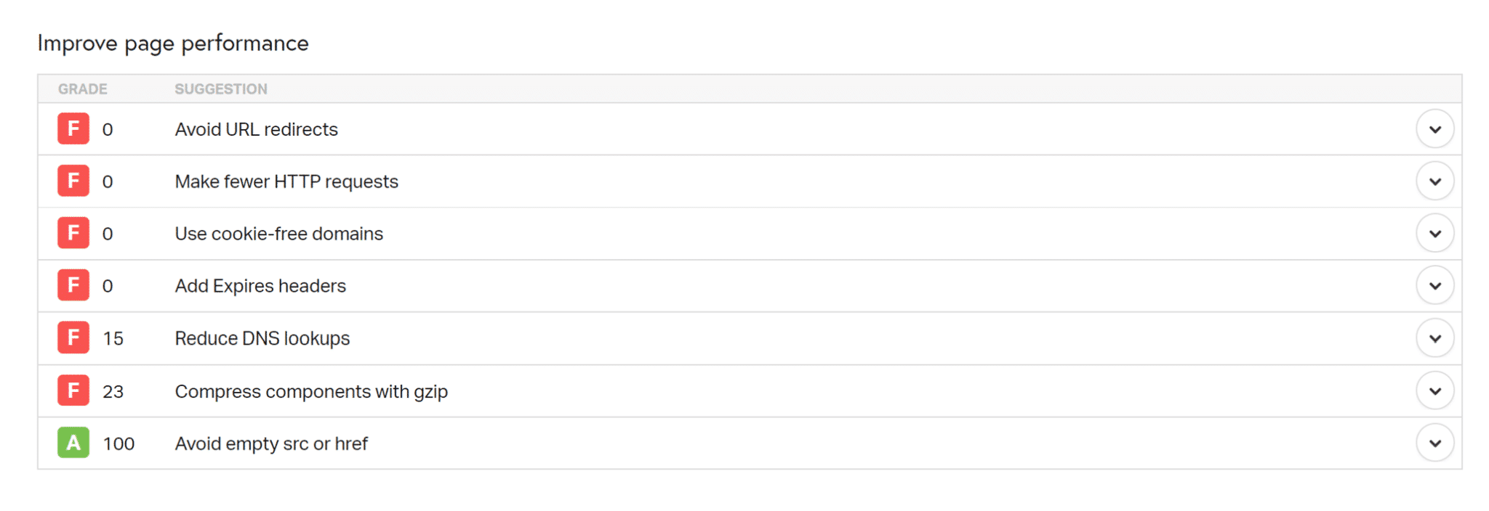Click the A grade badge for Avoid empty src or href
This screenshot has width=1489, height=511.
(72, 443)
